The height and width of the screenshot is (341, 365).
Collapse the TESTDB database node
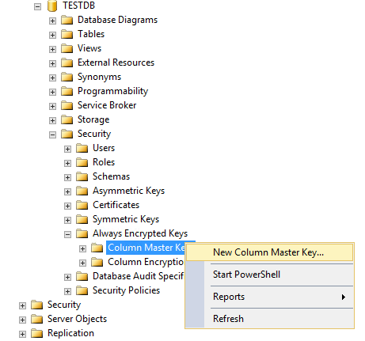(x=37, y=6)
